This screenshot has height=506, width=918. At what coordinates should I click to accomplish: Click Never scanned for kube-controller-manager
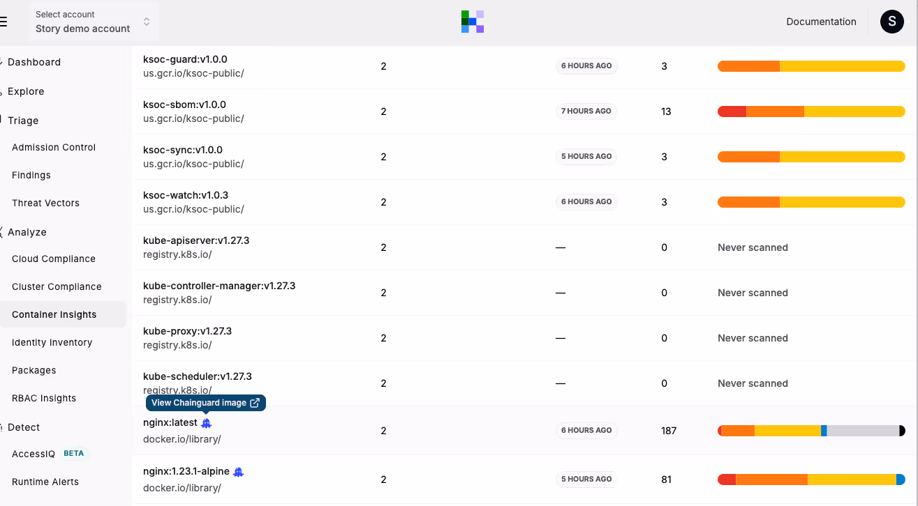click(753, 293)
